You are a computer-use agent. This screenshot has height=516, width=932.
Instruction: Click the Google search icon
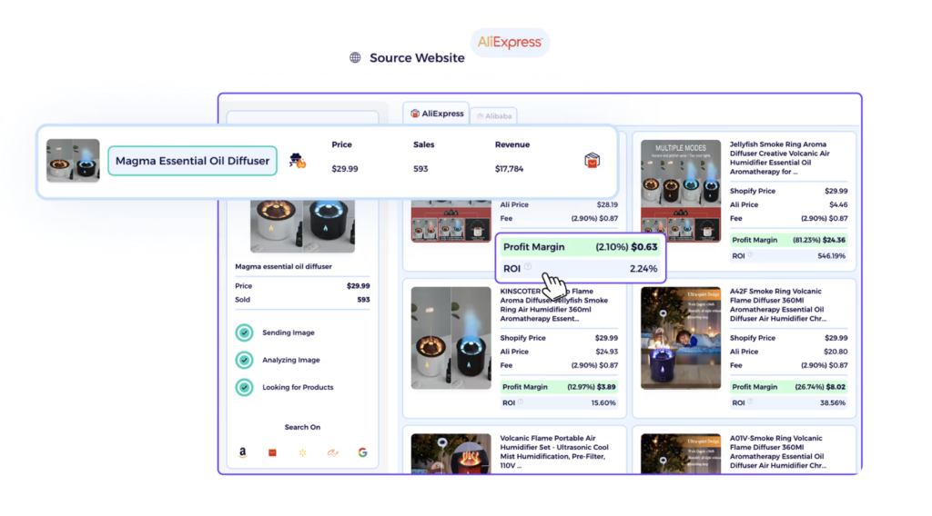[362, 452]
